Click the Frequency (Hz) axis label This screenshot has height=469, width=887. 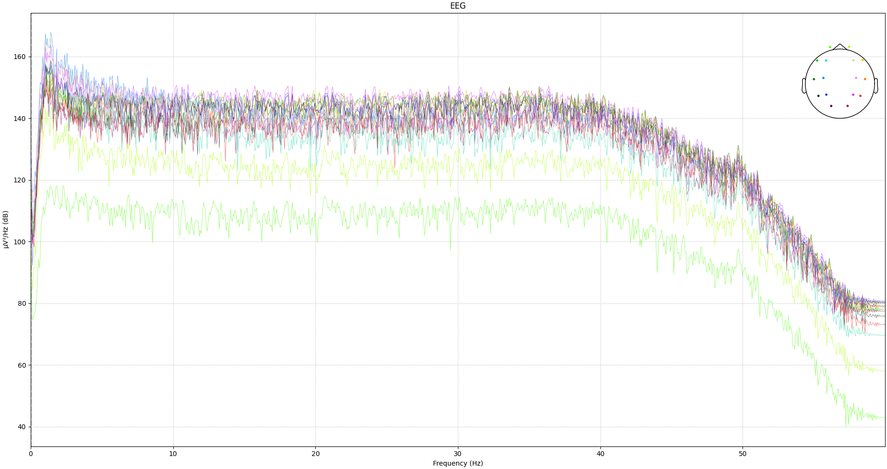[x=458, y=463]
